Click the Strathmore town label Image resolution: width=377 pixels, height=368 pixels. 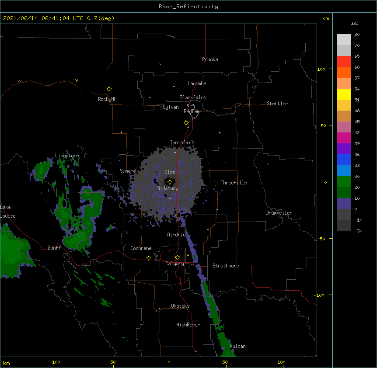pyautogui.click(x=226, y=266)
